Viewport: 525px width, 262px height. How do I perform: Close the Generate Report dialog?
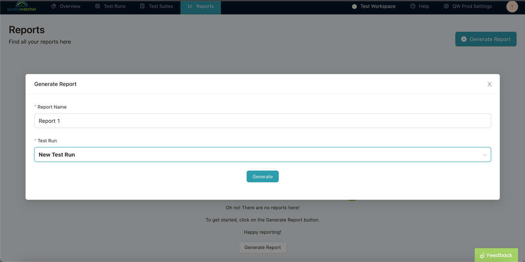point(490,84)
